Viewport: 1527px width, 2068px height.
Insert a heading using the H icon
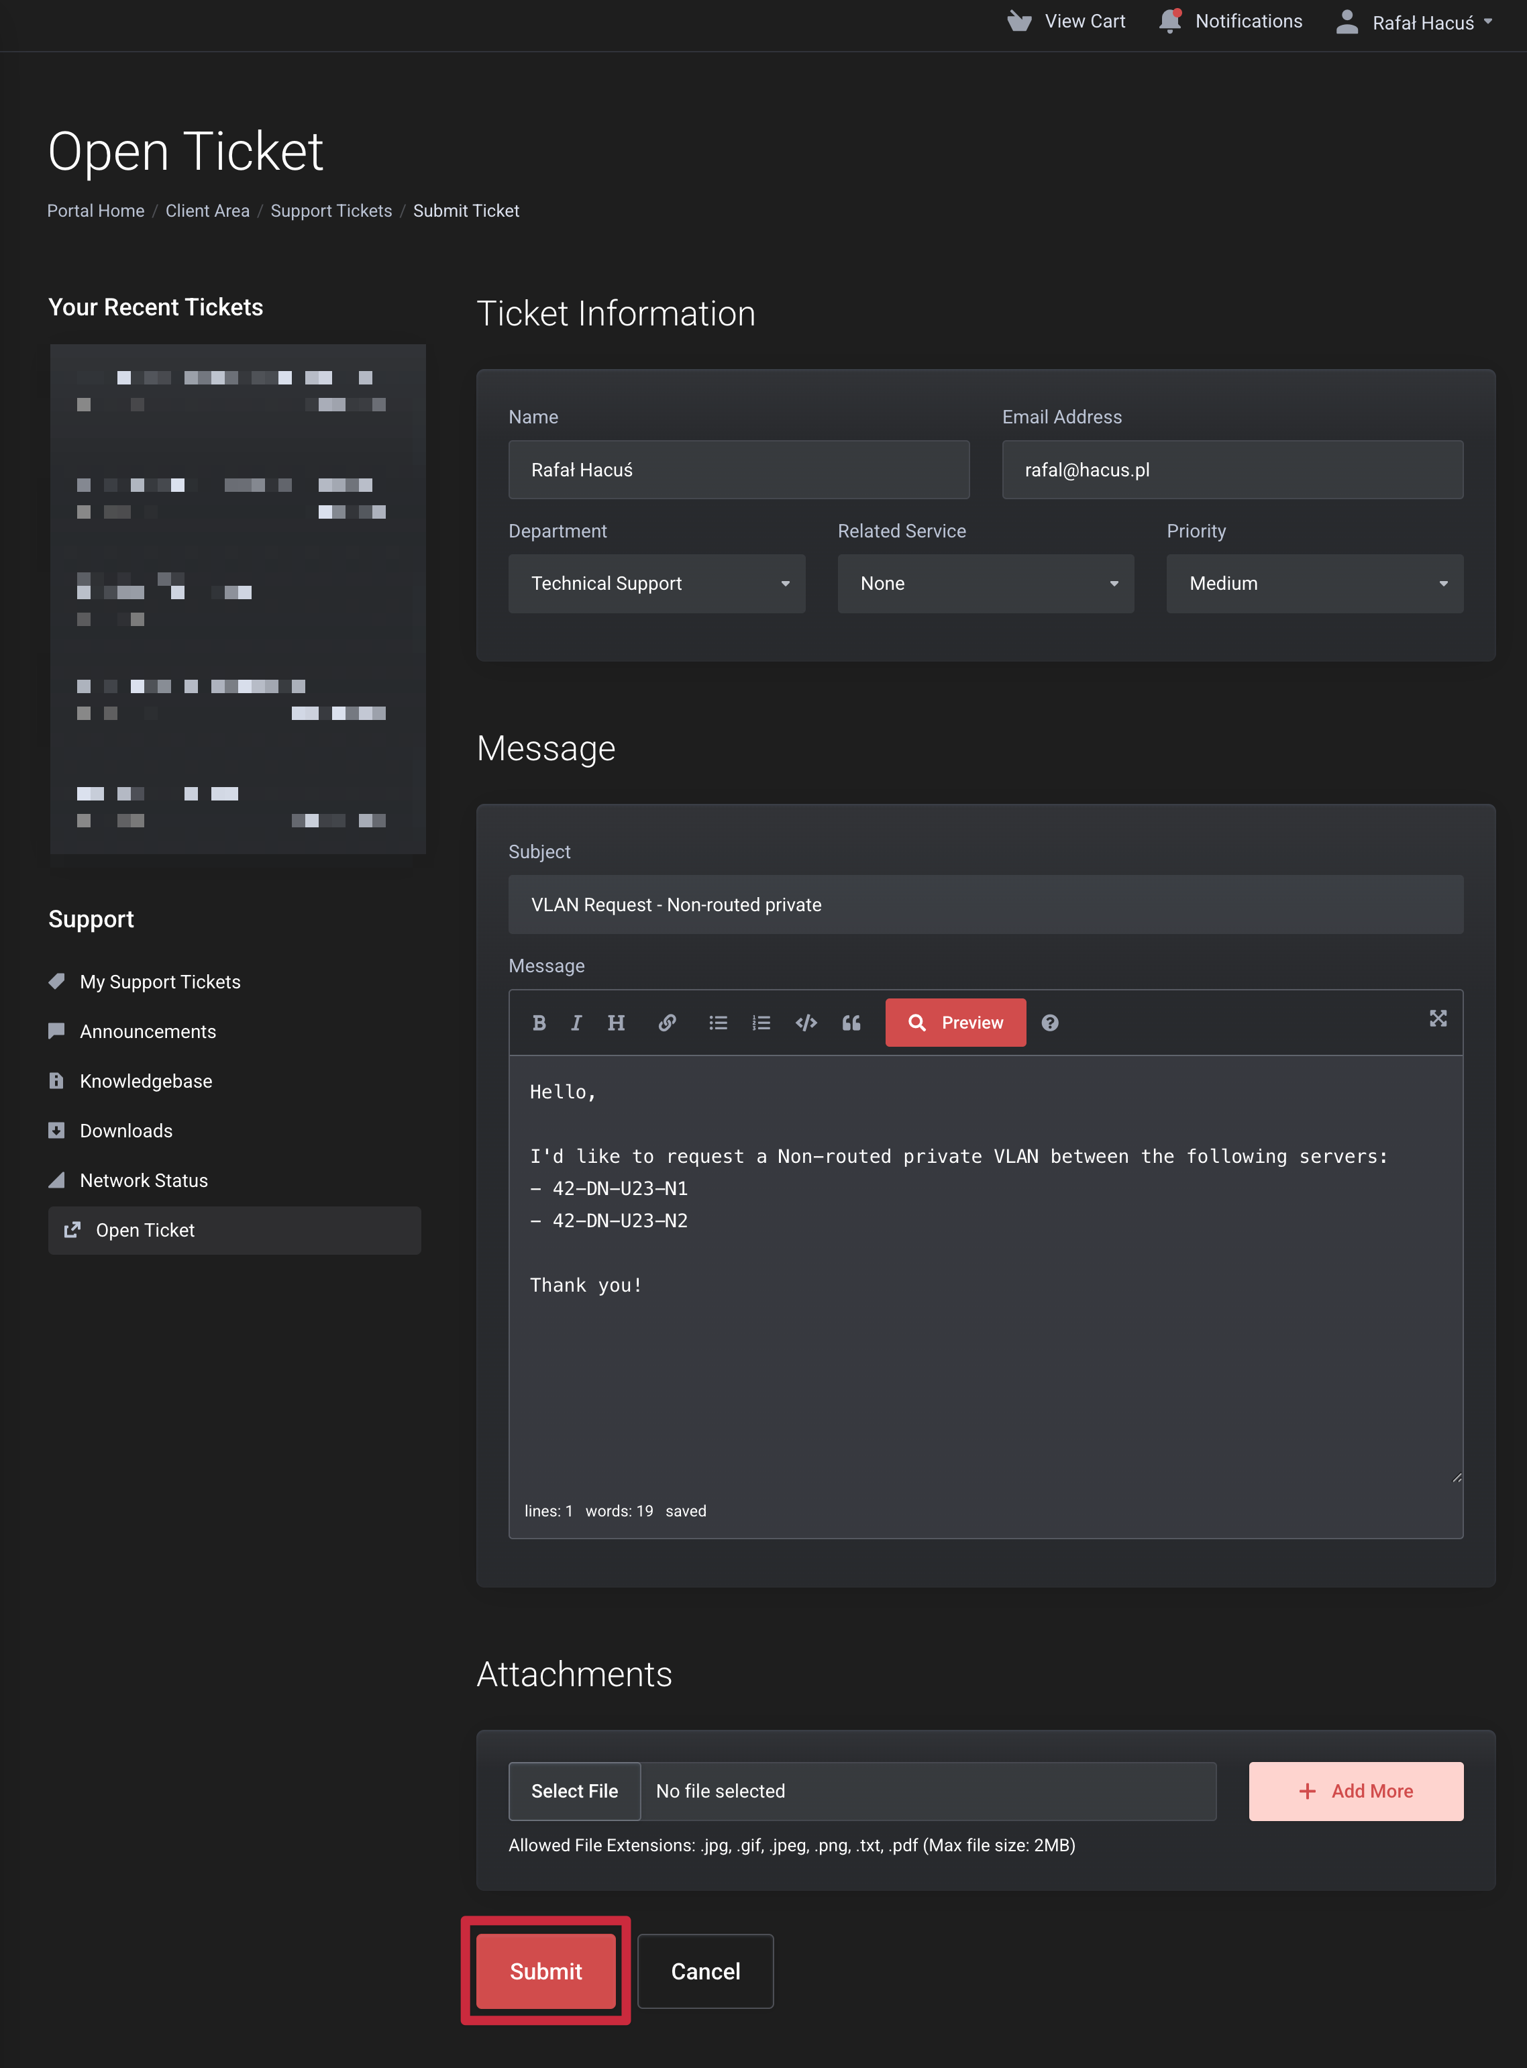point(616,1023)
